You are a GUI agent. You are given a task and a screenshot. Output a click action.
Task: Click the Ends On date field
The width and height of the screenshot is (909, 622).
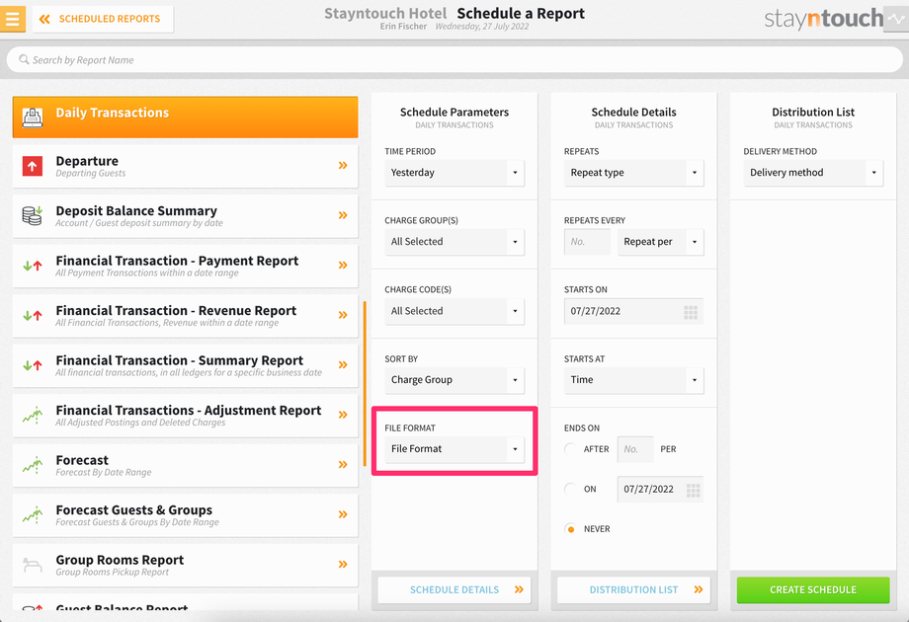click(x=660, y=490)
